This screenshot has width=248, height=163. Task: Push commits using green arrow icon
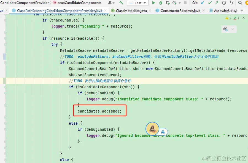pyautogui.click(x=217, y=3)
